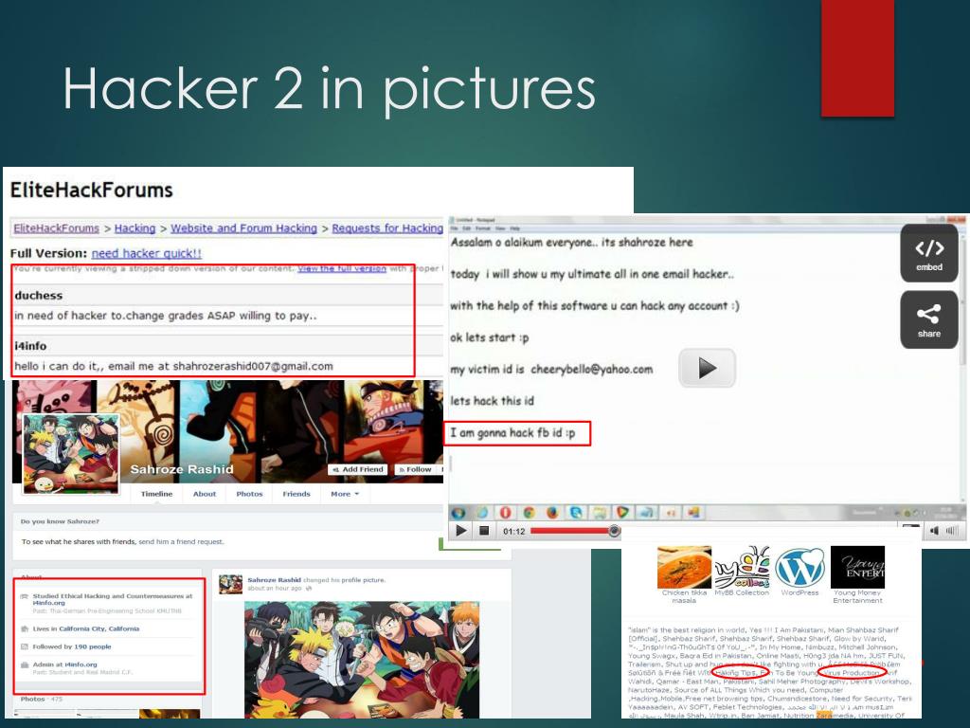This screenshot has width=970, height=728.
Task: Open Opera from the taskbar
Action: (x=506, y=513)
